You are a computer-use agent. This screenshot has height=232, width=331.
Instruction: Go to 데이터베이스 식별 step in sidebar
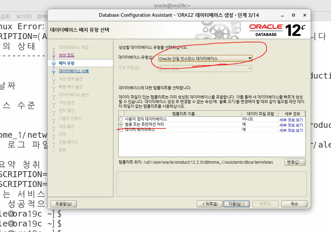(x=74, y=71)
